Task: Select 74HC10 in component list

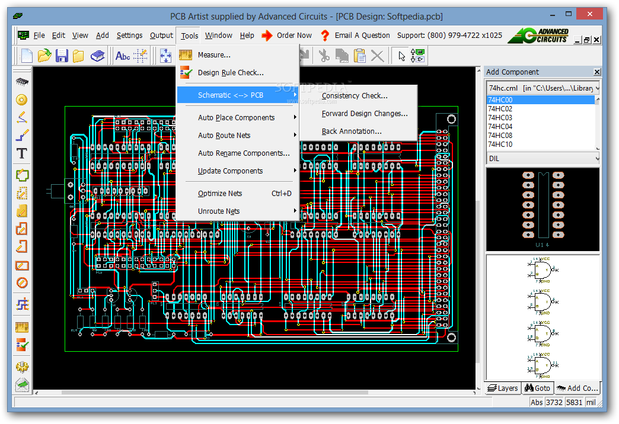Action: [x=540, y=144]
